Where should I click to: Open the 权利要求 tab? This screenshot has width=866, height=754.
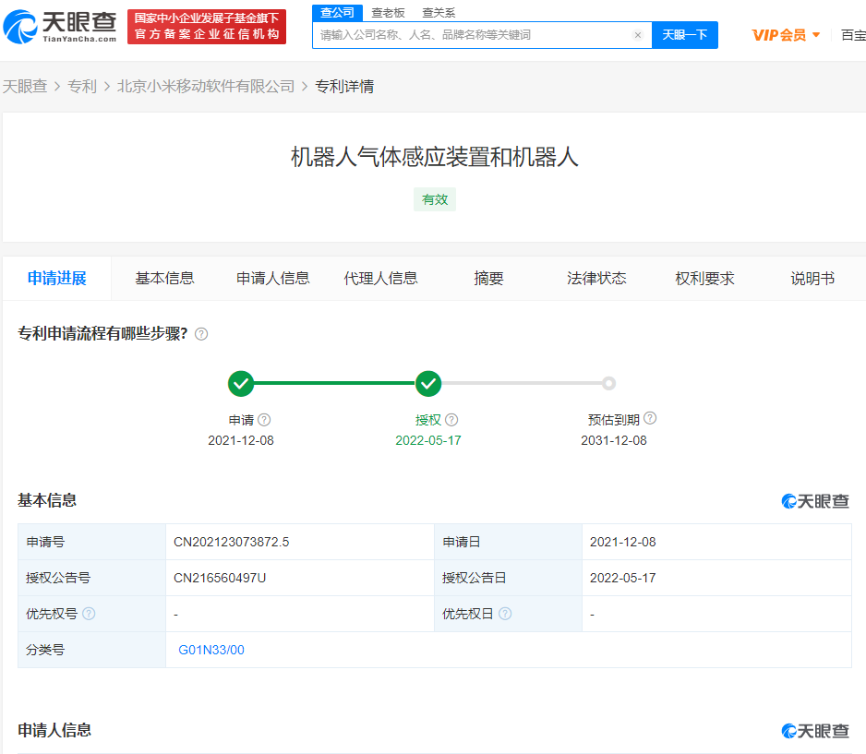704,278
